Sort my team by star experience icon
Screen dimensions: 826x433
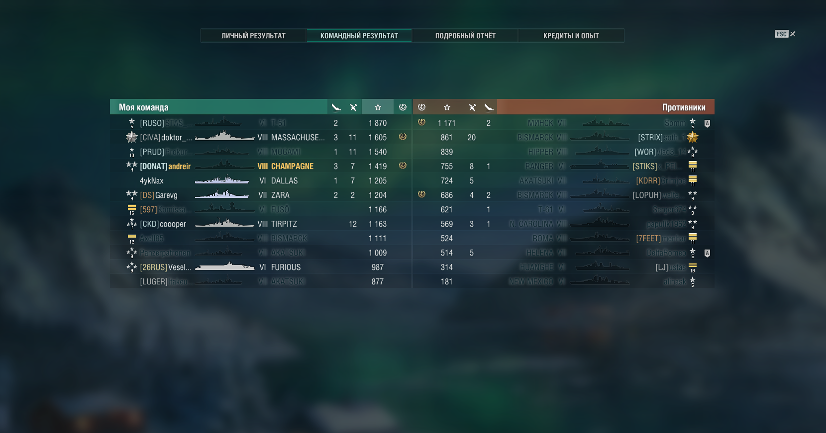tap(378, 107)
